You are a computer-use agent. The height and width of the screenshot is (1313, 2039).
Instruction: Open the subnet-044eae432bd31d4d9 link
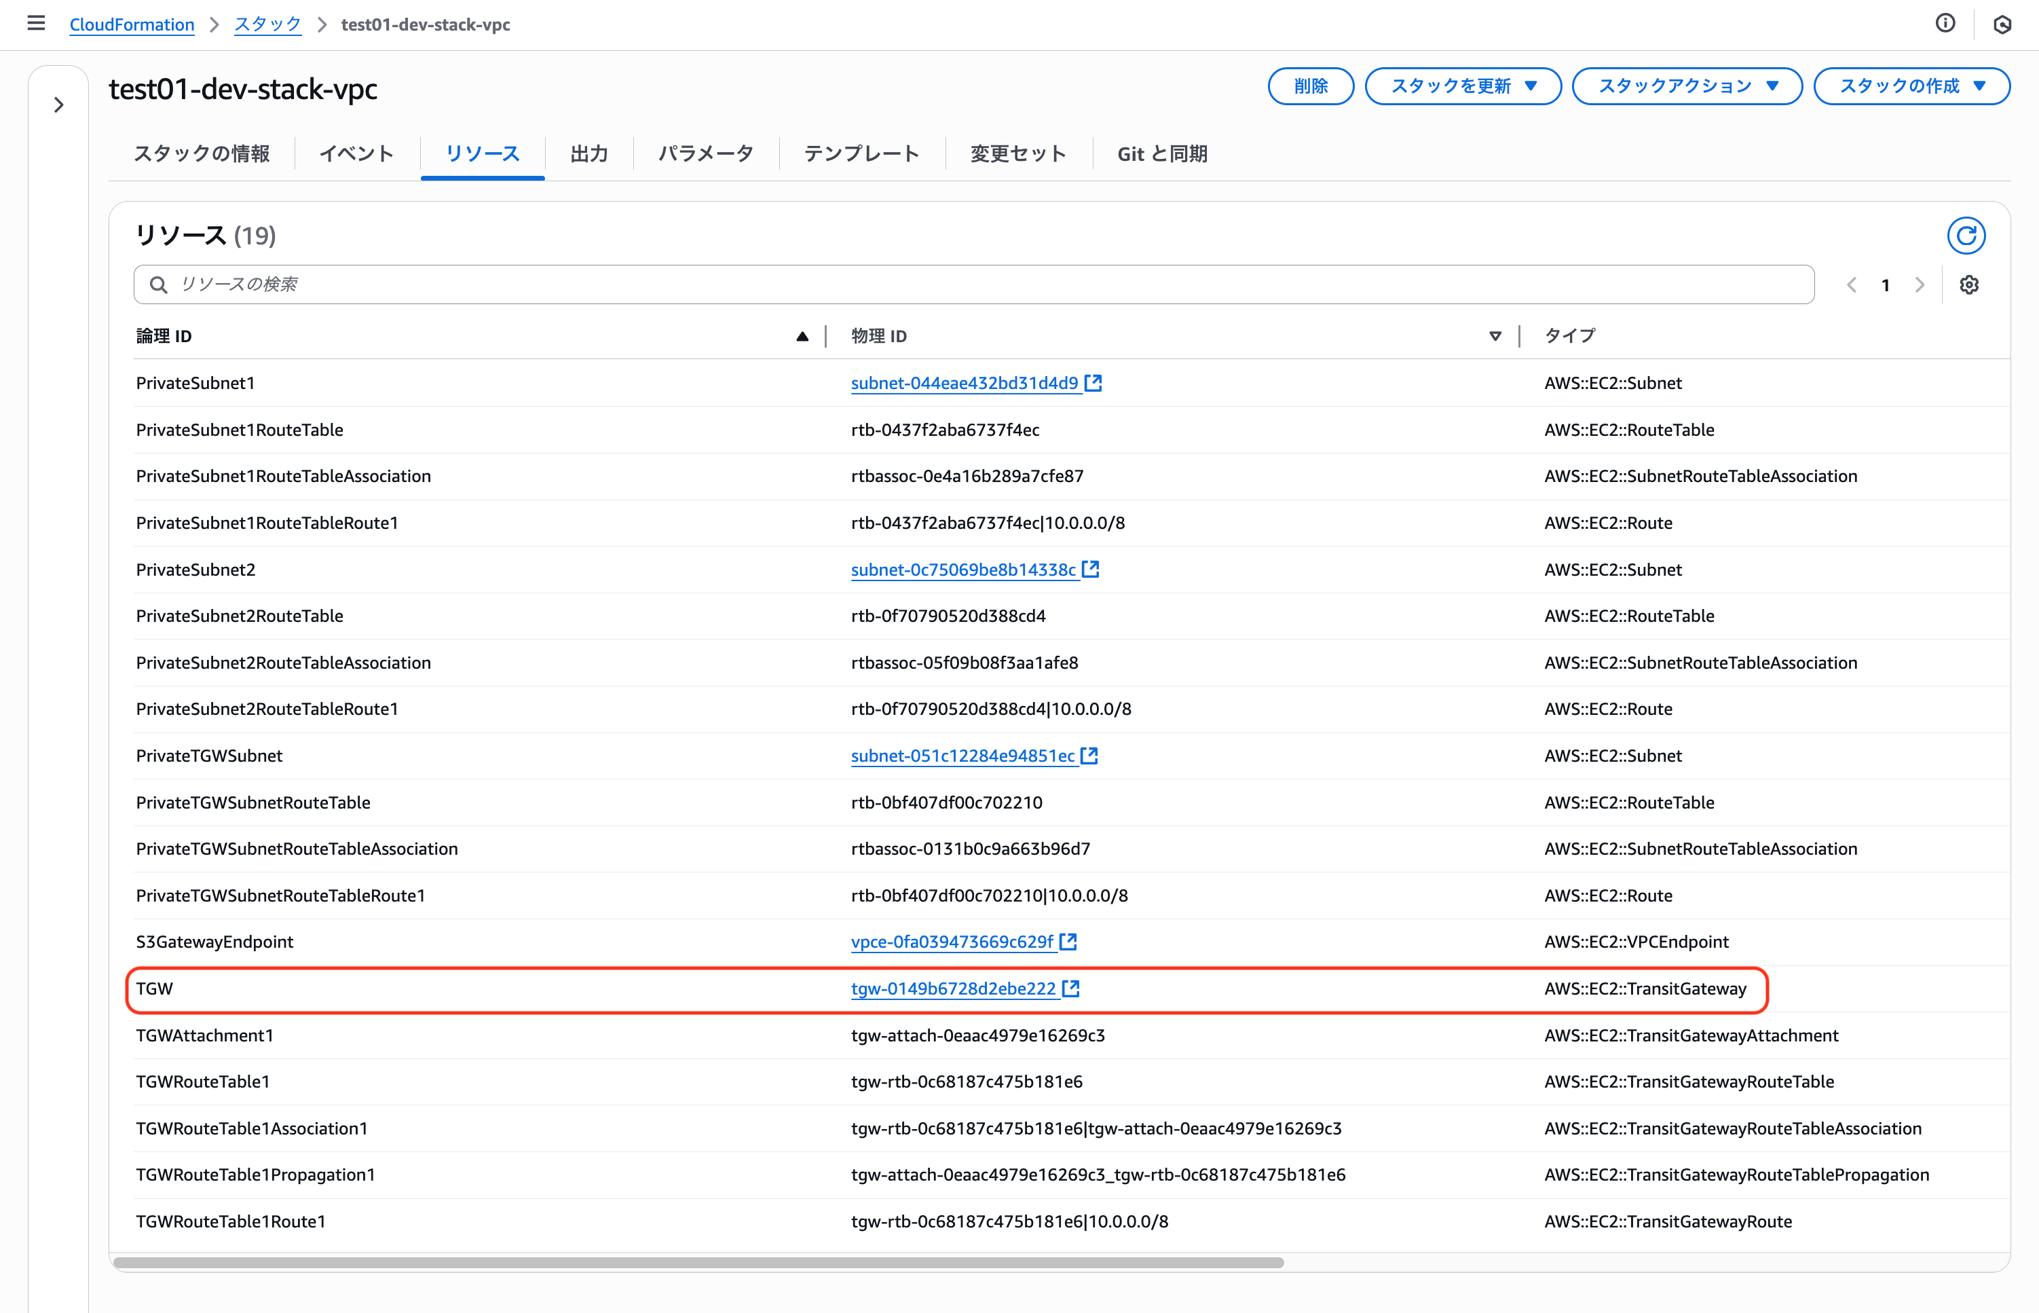(964, 383)
